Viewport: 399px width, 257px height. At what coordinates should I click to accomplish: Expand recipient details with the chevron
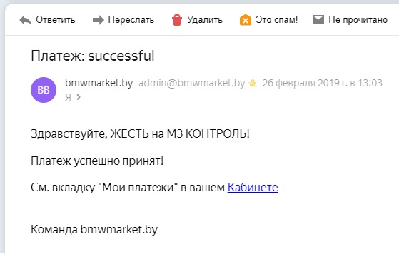[79, 97]
